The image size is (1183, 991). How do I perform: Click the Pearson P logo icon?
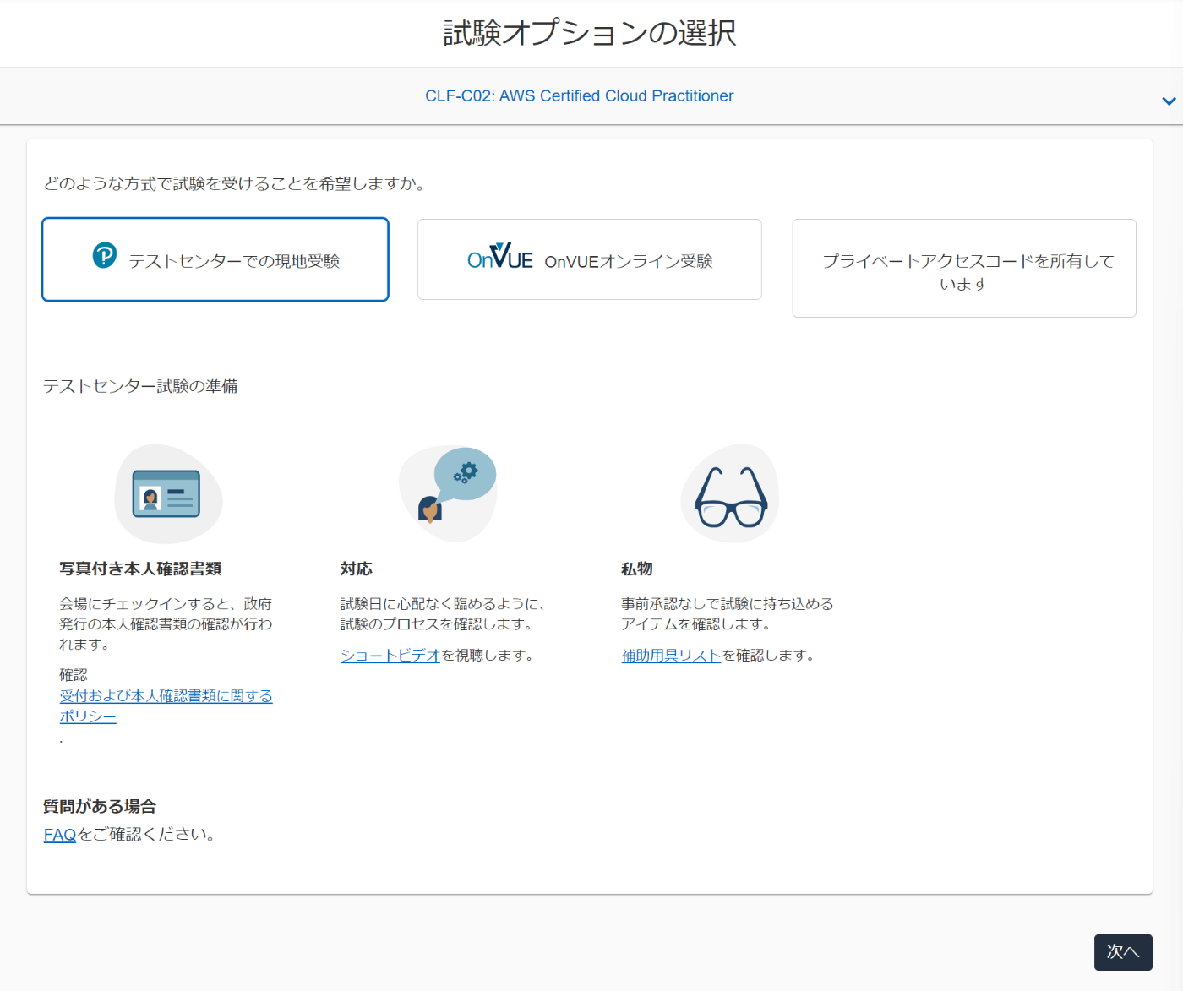click(105, 255)
